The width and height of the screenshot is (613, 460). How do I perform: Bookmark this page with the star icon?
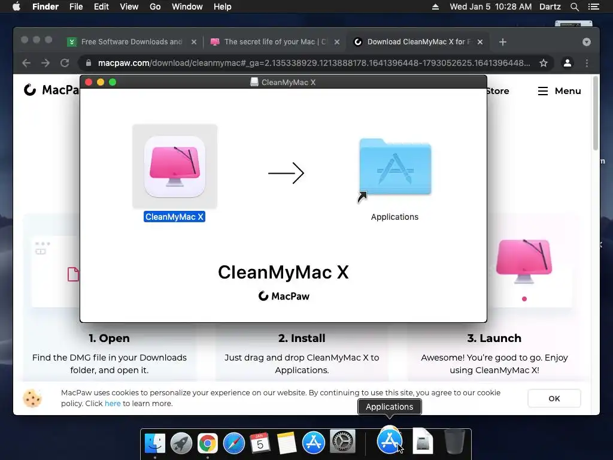tap(544, 63)
